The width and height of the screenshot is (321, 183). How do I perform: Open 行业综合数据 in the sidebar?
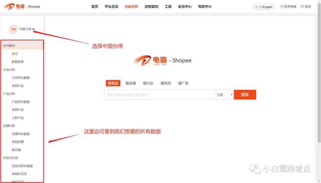[x=21, y=78]
